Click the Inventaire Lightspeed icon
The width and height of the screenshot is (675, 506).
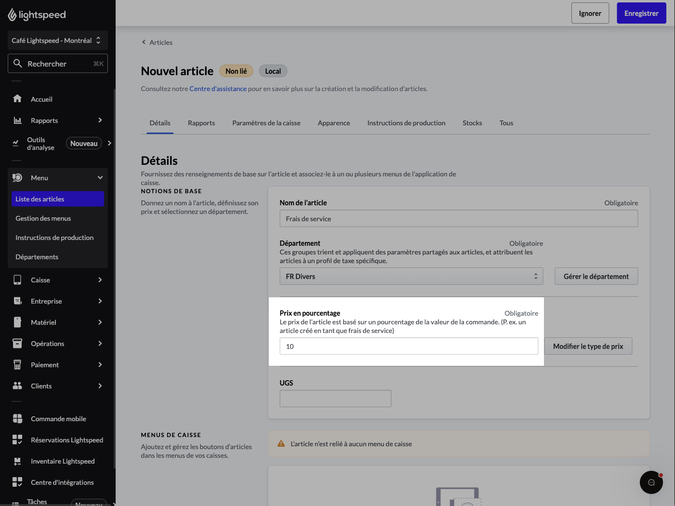pyautogui.click(x=17, y=461)
